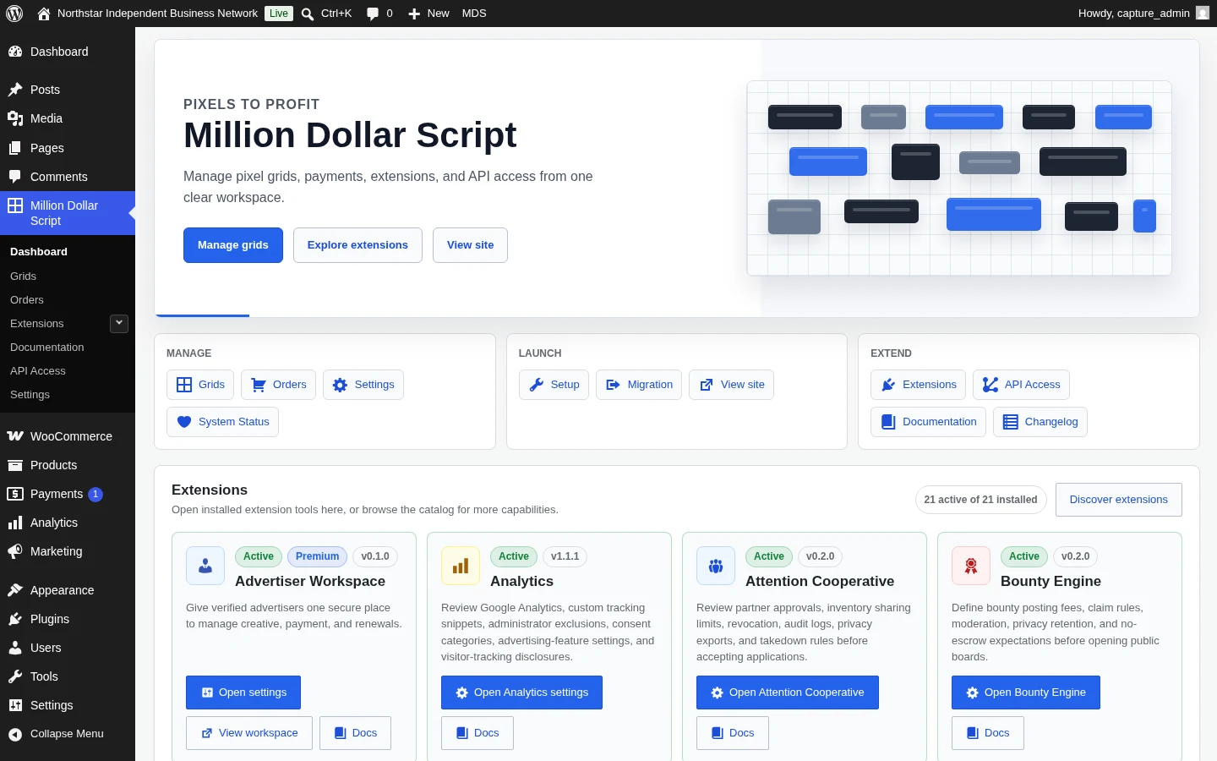Open Changelog from the Extend panel
Viewport: 1217px width, 761px height.
click(x=1040, y=422)
